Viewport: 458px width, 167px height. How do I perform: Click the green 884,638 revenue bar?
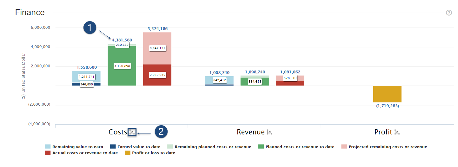point(255,83)
